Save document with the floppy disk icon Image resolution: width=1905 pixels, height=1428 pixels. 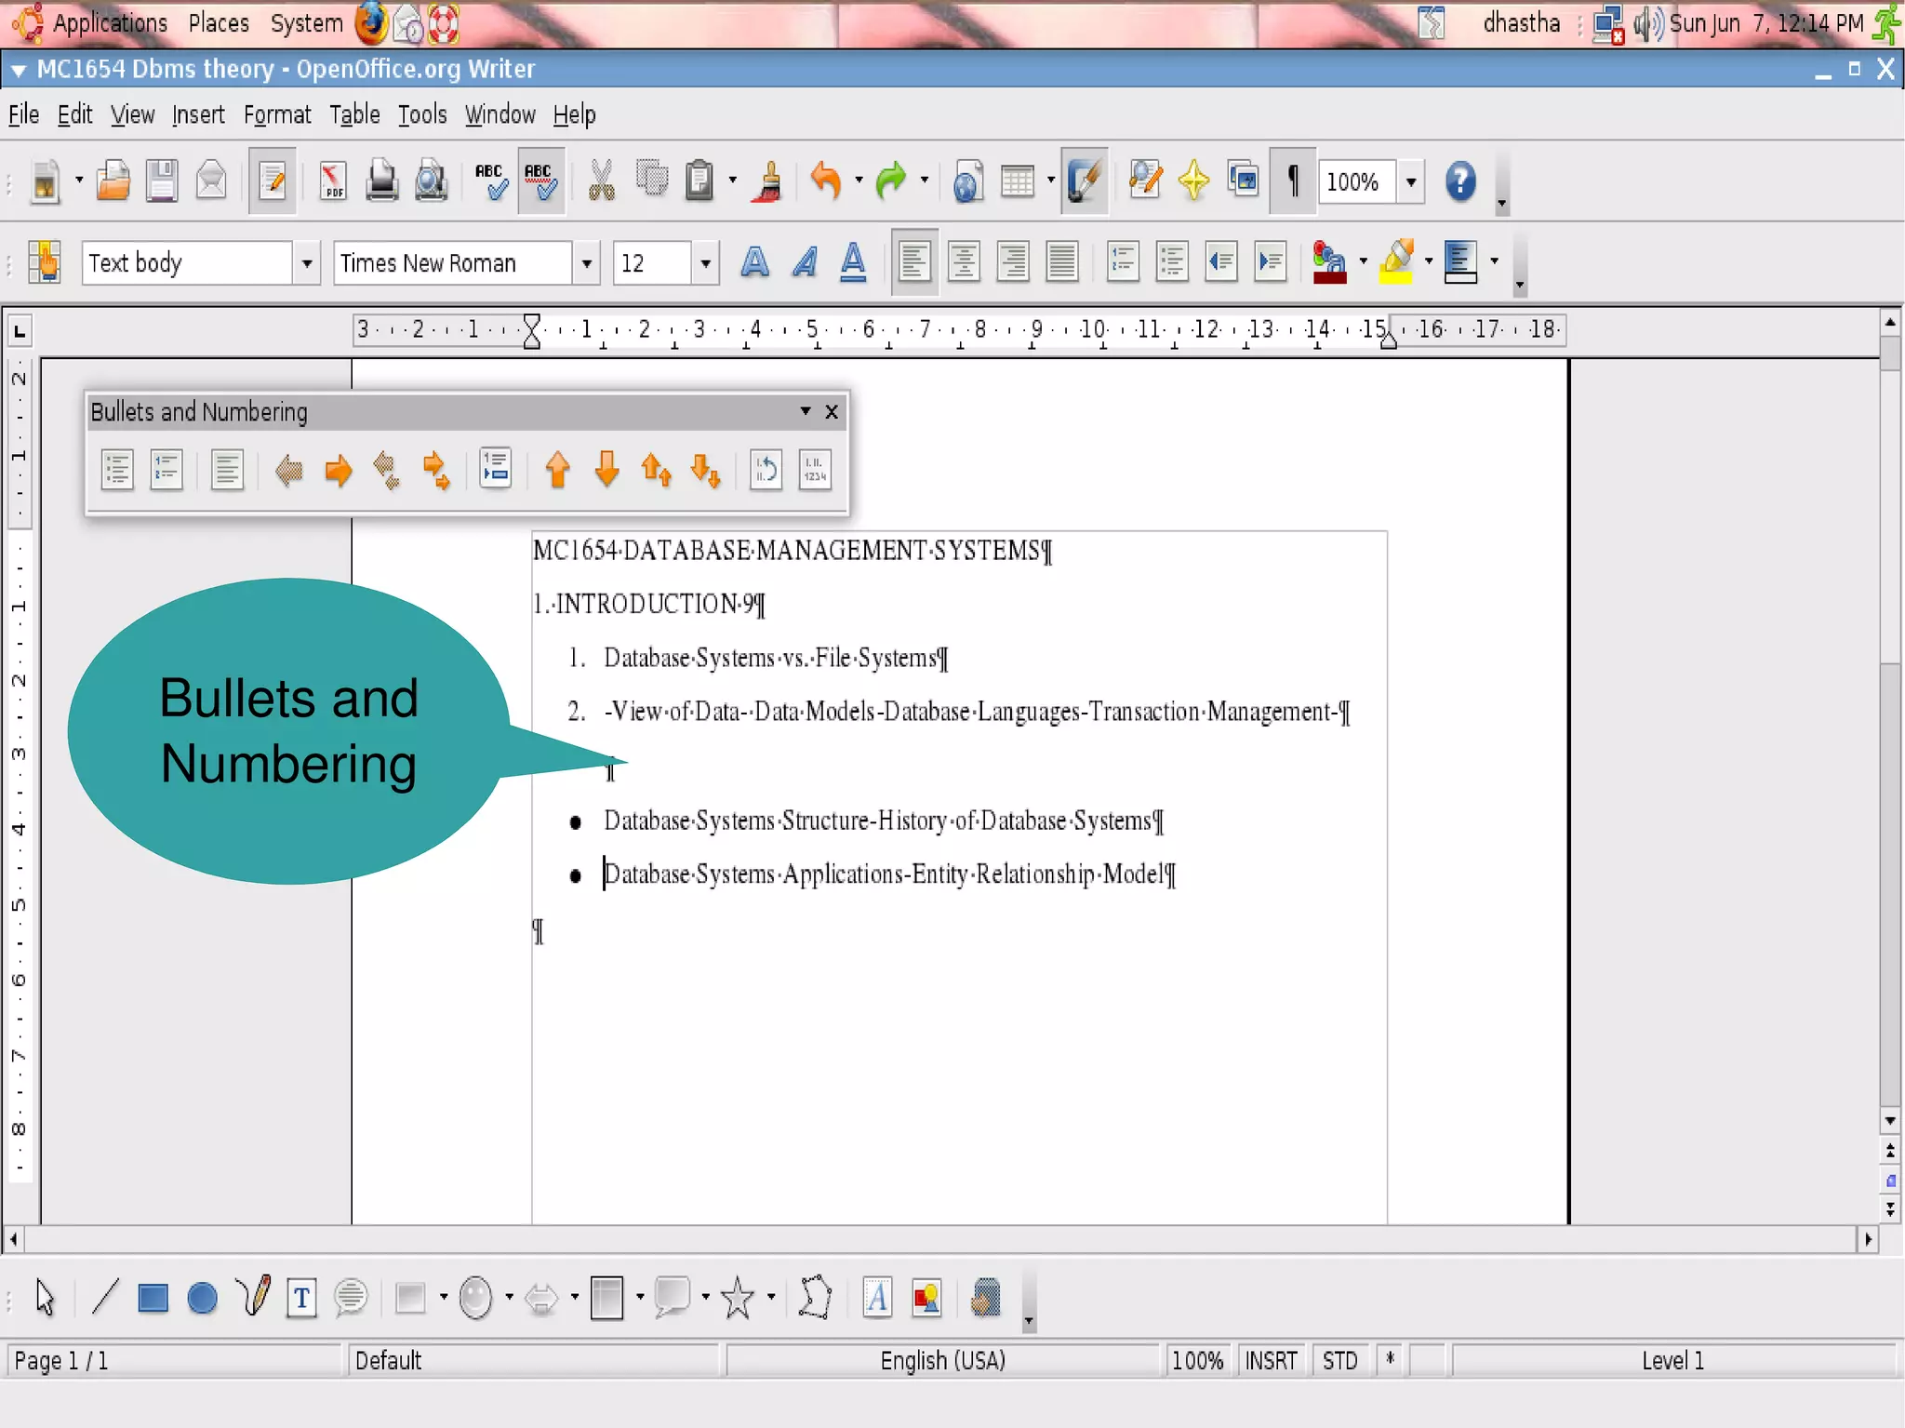[162, 180]
